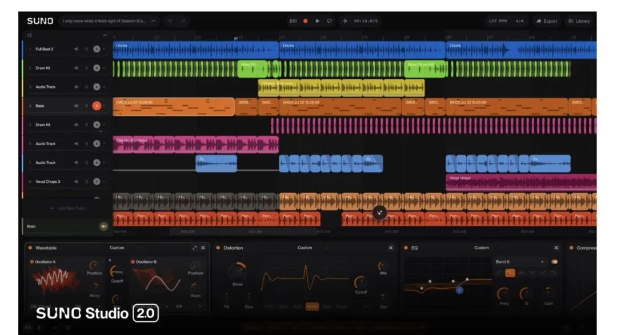Select the pink Electric drum loop clip
Screen dimensions: 617x335
(x=195, y=145)
